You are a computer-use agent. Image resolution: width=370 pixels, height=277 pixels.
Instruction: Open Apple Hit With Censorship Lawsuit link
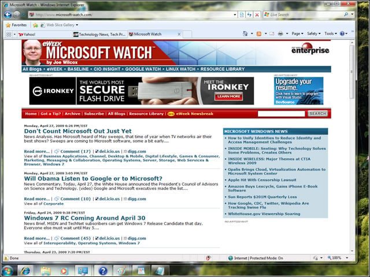coord(262,180)
